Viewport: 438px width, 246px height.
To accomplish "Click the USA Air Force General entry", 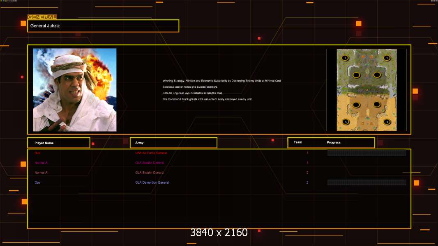I will tap(151, 153).
